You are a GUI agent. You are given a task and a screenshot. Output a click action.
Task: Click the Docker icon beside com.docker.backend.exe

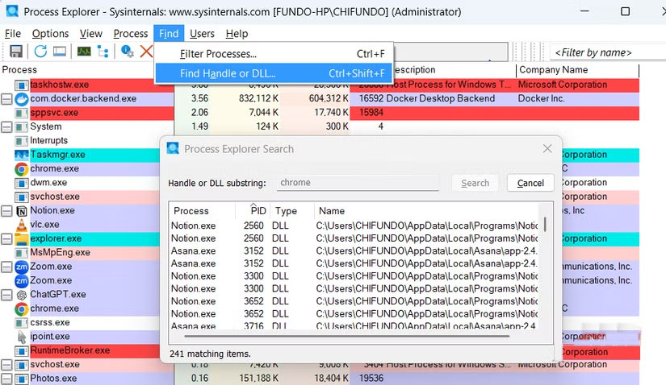[21, 99]
